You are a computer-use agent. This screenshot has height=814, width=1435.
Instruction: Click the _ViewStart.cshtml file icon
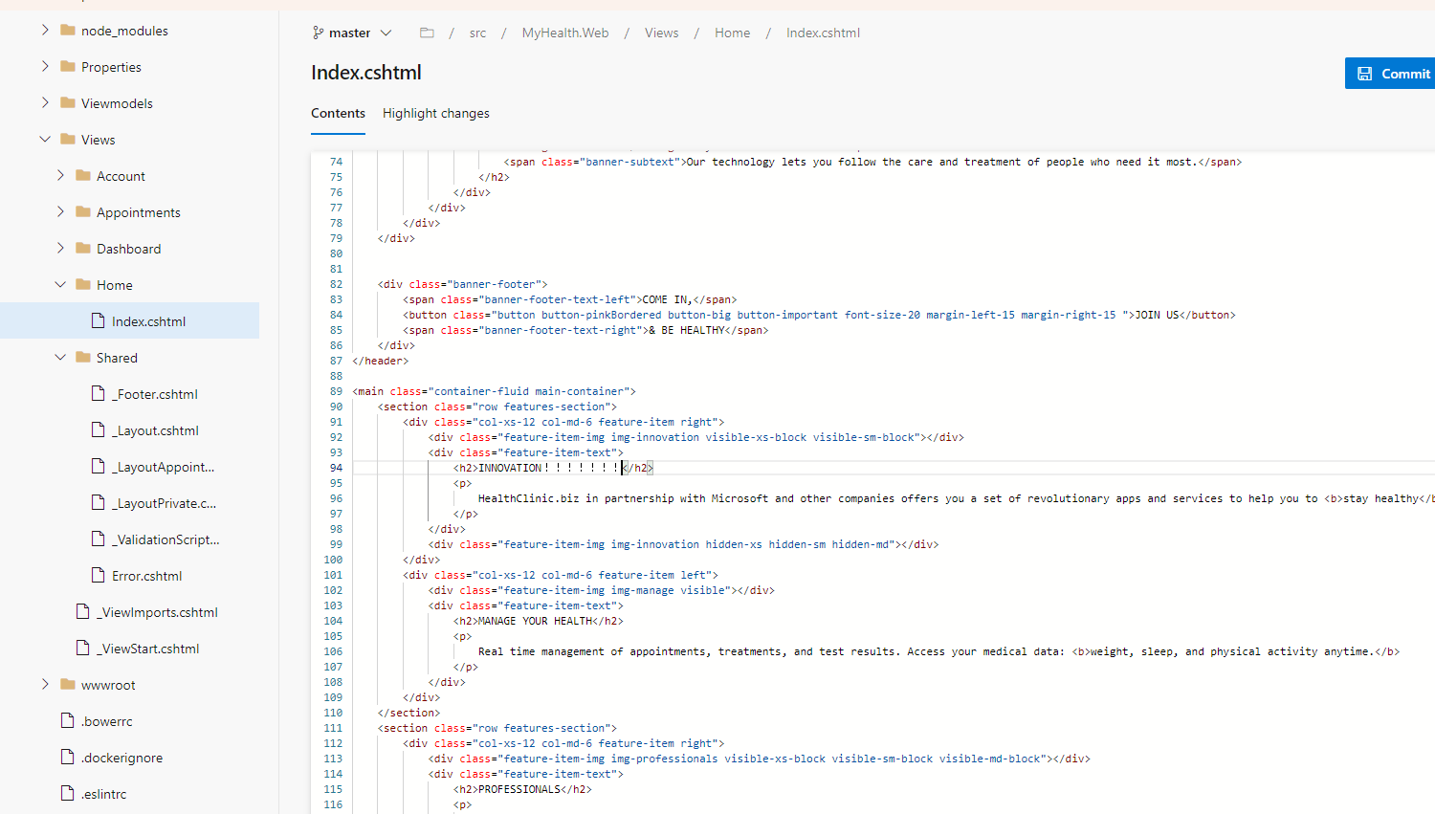point(82,648)
